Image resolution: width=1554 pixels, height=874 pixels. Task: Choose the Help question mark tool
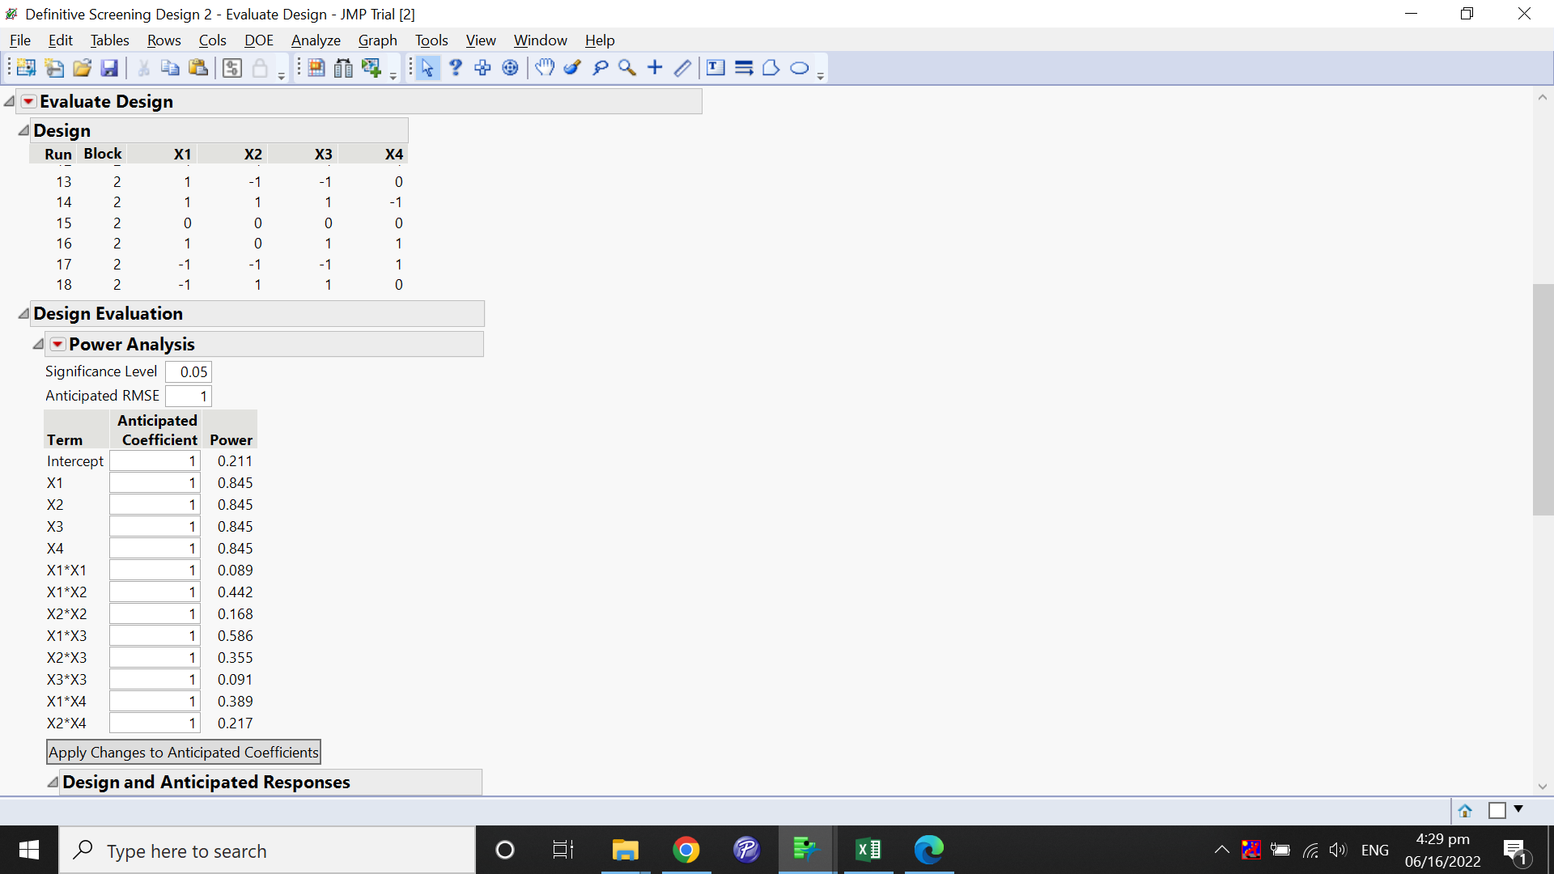click(x=456, y=68)
